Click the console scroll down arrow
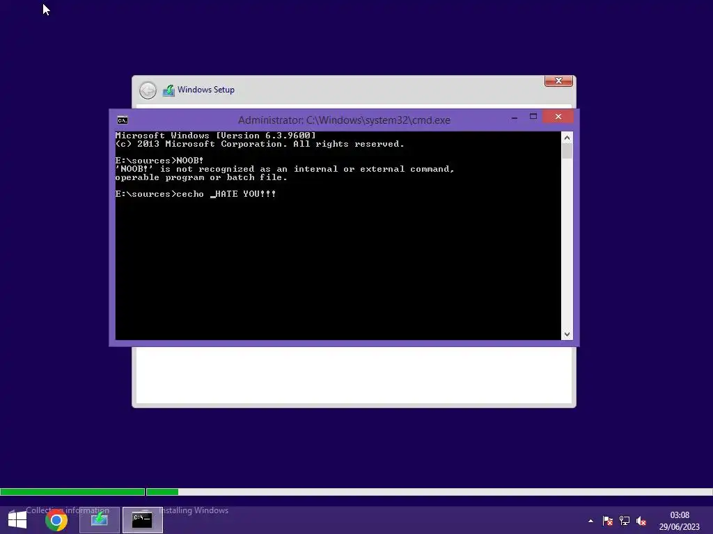 pos(567,334)
